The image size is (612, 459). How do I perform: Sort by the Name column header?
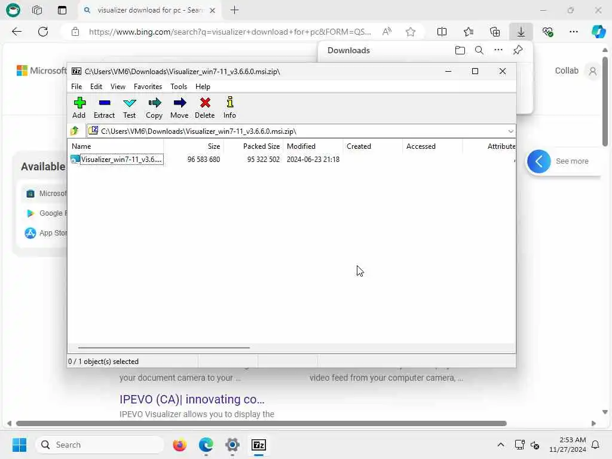coord(117,146)
